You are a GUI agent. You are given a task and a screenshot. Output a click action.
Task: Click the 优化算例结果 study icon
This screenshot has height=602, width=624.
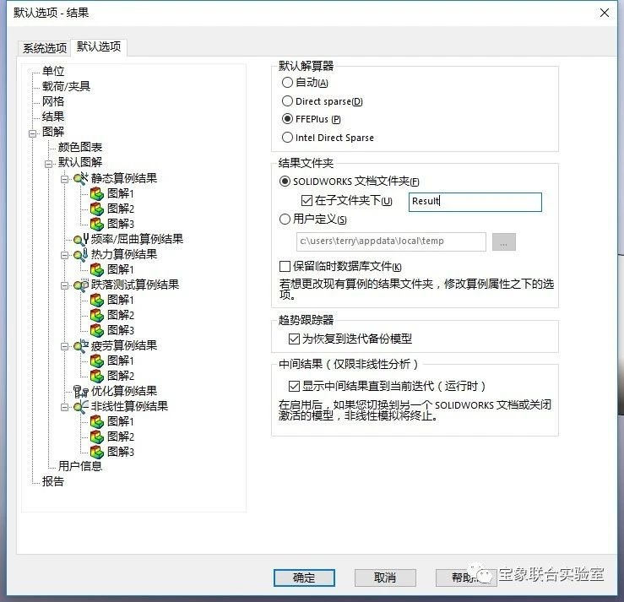(x=81, y=392)
